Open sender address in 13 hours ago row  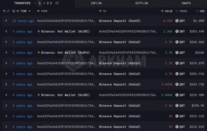click(x=66, y=21)
